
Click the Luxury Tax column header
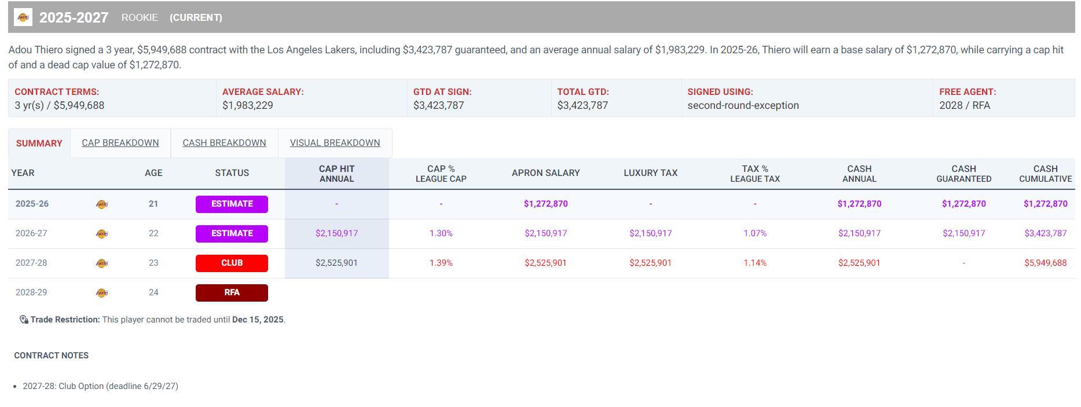pyautogui.click(x=650, y=173)
